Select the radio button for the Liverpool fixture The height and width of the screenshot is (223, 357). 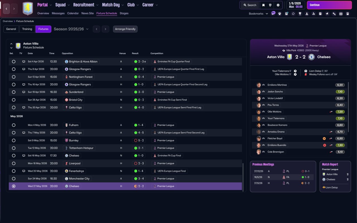coord(14,163)
